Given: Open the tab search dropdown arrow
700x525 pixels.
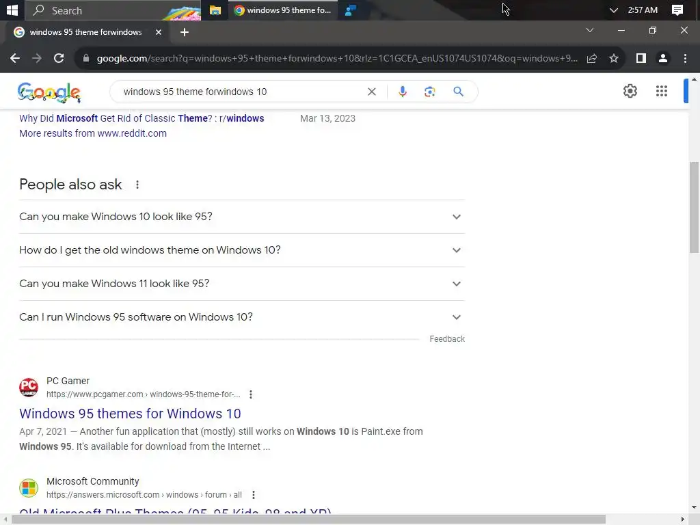Looking at the screenshot, I should click(590, 30).
